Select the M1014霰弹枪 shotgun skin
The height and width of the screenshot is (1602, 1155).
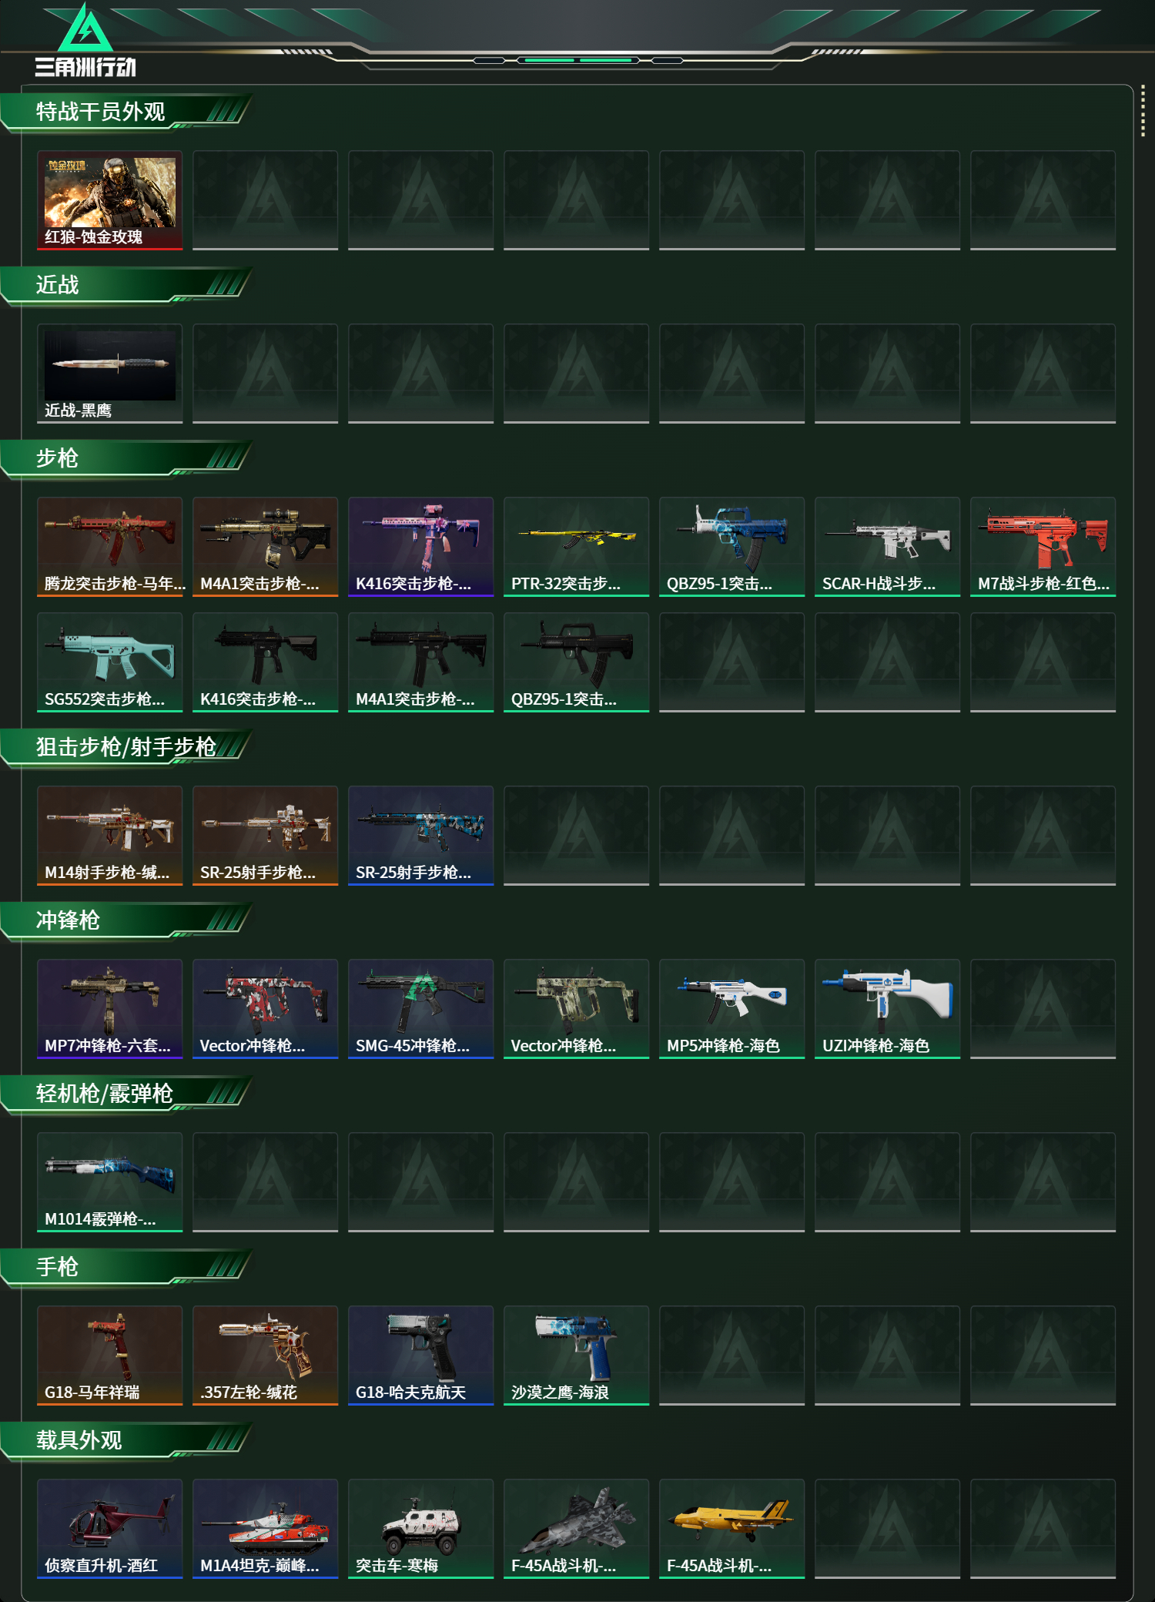[x=110, y=1182]
